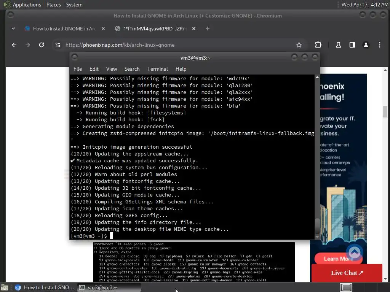Click the 'Generating module dependencies' line
The height and width of the screenshot is (292, 390).
click(122, 126)
